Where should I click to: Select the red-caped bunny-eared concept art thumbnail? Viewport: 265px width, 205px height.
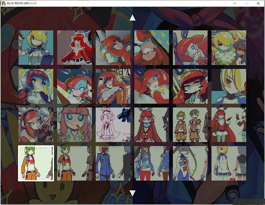152,125
